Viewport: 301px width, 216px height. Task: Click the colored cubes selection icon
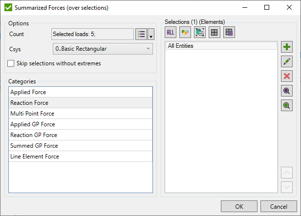pos(185,32)
